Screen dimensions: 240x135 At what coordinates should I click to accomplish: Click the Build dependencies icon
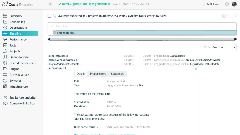point(5,63)
